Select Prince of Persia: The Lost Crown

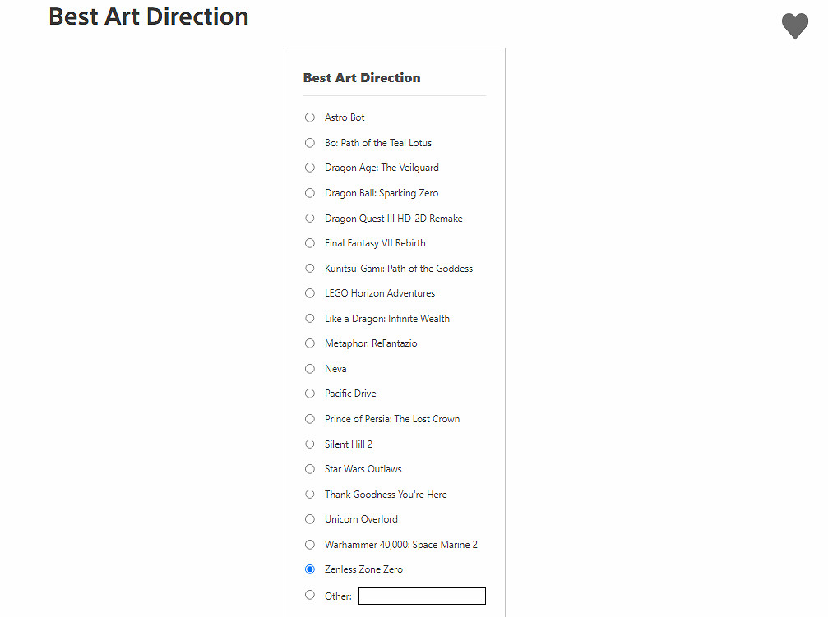point(310,419)
